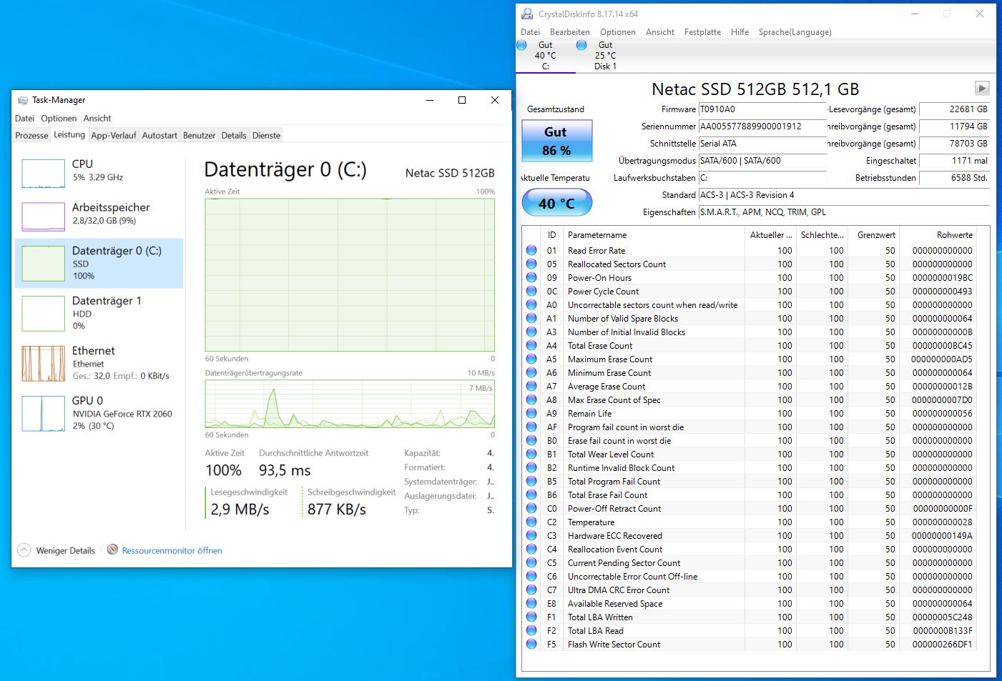Click the status orb of Power Cycle Count
The image size is (1002, 681).
[x=531, y=291]
